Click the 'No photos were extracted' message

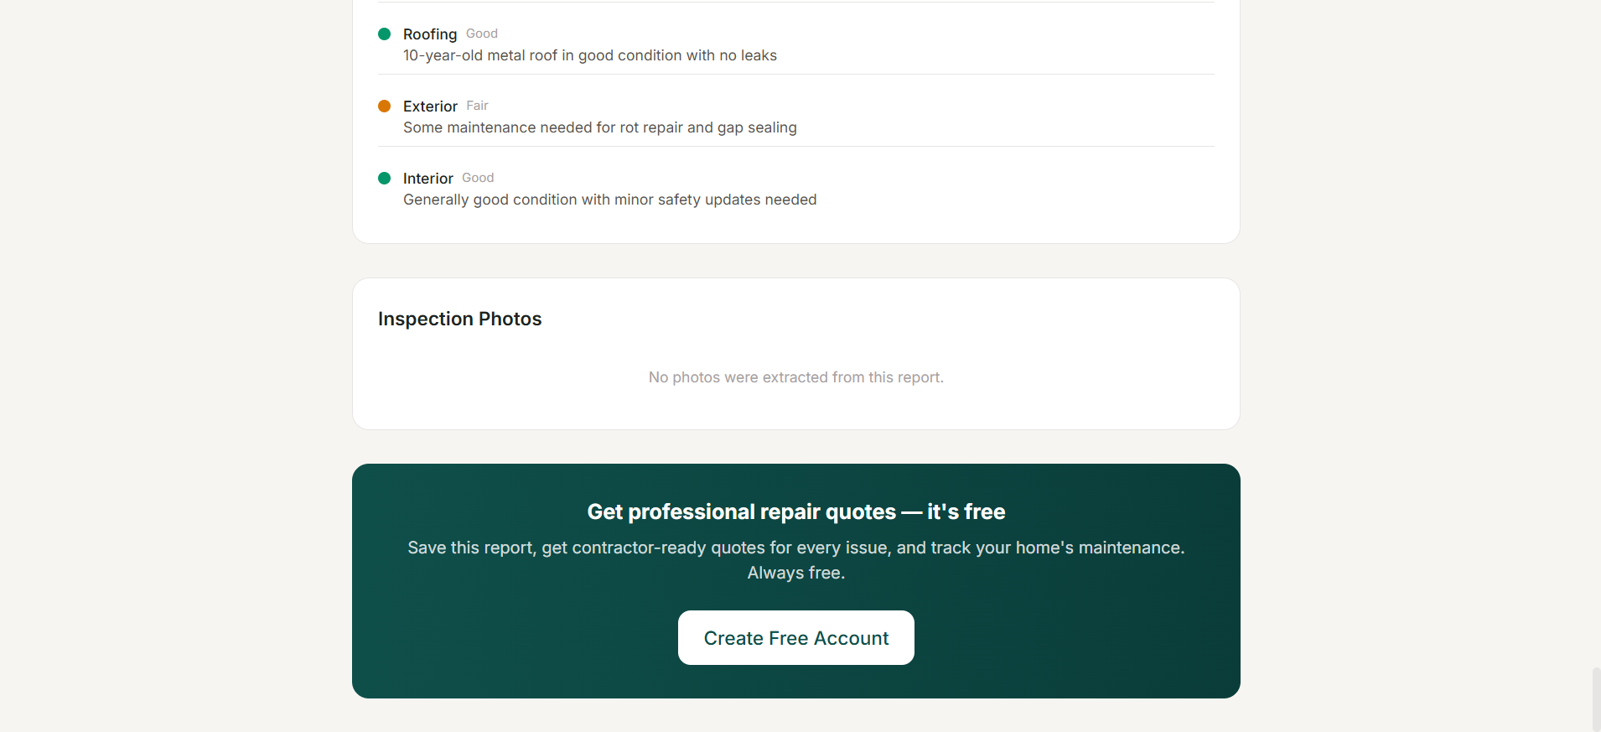795,377
